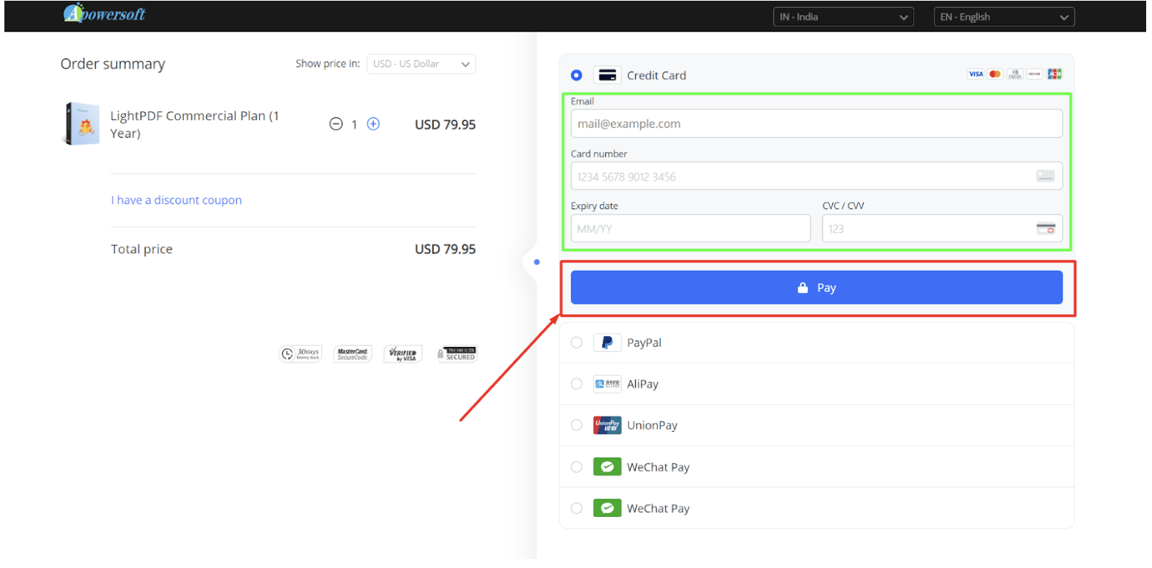Click the Verified by Visa badge
Image resolution: width=1152 pixels, height=568 pixels.
click(403, 354)
